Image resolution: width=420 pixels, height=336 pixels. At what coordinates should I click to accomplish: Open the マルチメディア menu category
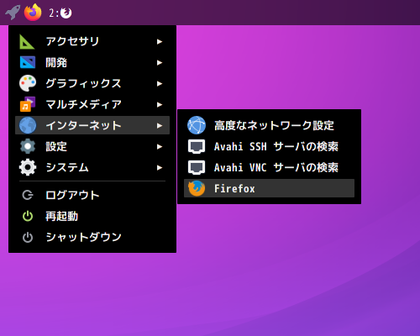tap(92, 104)
